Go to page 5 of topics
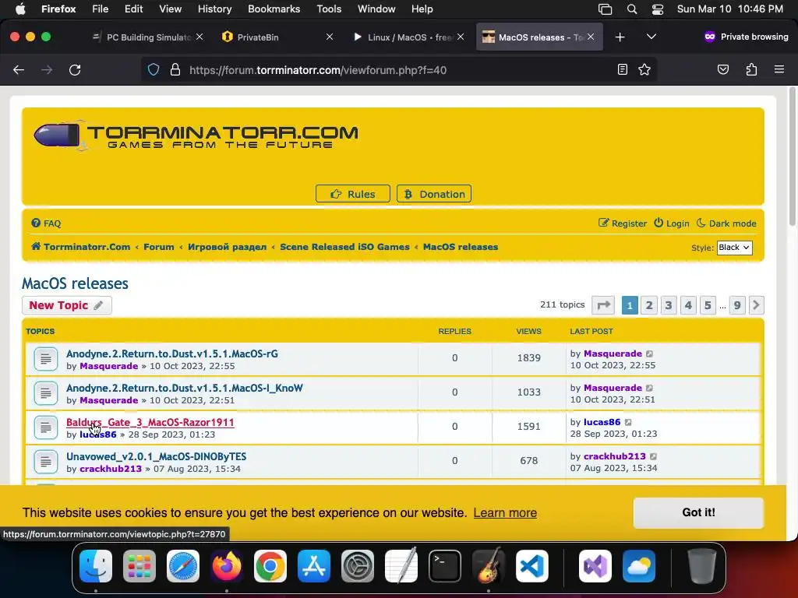This screenshot has width=798, height=598. coord(708,305)
